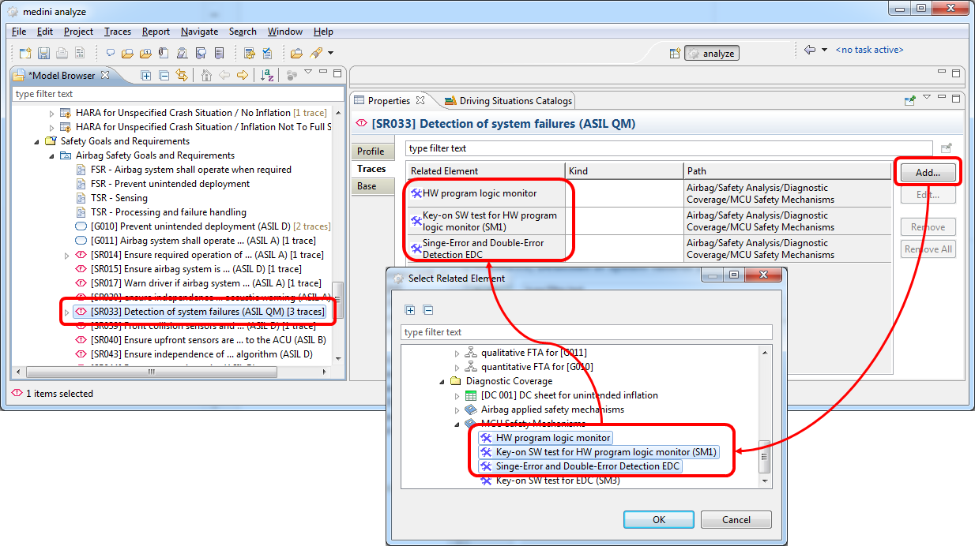Click OK in Select Related Element dialog
The height and width of the screenshot is (546, 975).
[x=658, y=520]
